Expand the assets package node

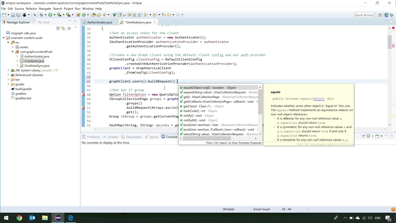pos(13,47)
